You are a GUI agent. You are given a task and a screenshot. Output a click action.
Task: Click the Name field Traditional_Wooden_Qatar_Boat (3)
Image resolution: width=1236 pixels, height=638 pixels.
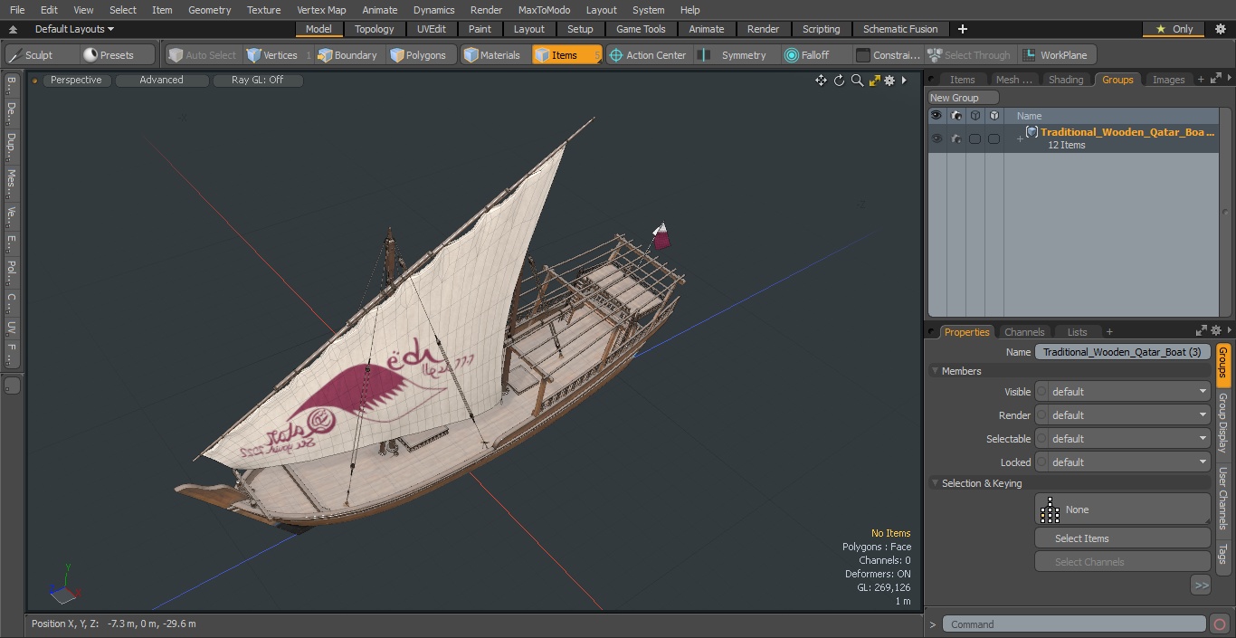[1122, 352]
